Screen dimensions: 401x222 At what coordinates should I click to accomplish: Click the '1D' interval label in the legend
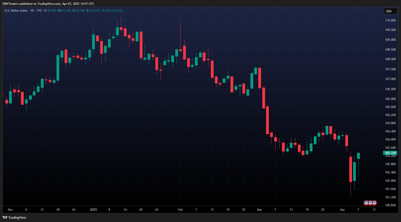[x=32, y=11]
